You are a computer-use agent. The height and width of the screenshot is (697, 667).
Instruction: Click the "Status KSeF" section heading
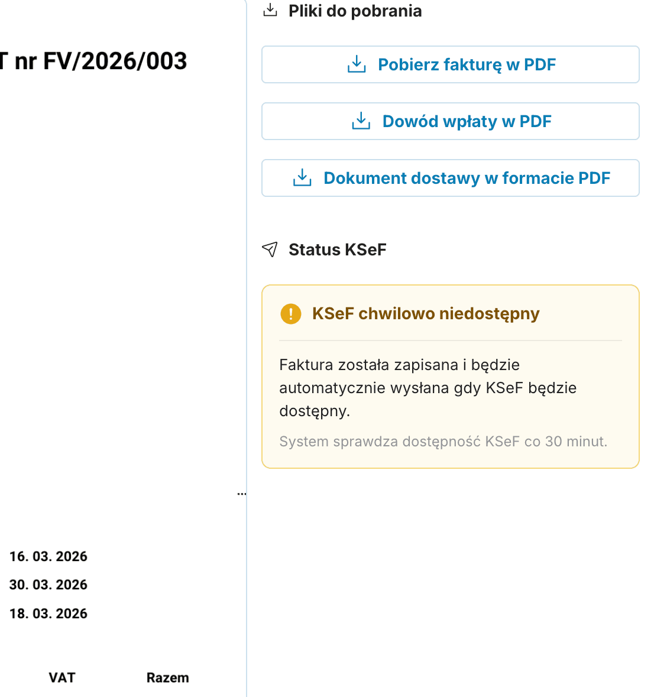(337, 249)
